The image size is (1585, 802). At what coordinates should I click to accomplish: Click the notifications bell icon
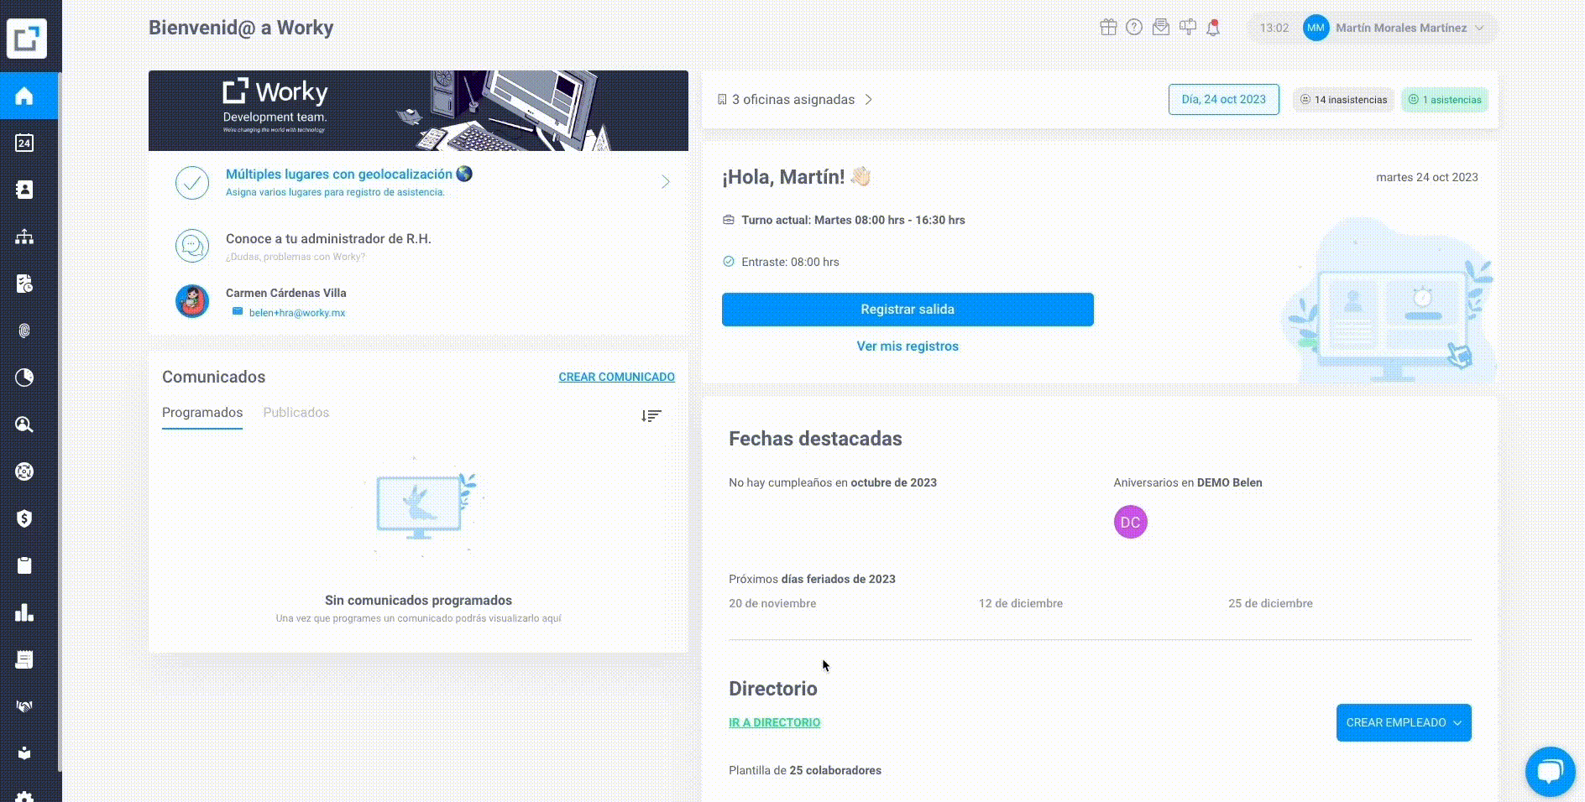pyautogui.click(x=1213, y=28)
